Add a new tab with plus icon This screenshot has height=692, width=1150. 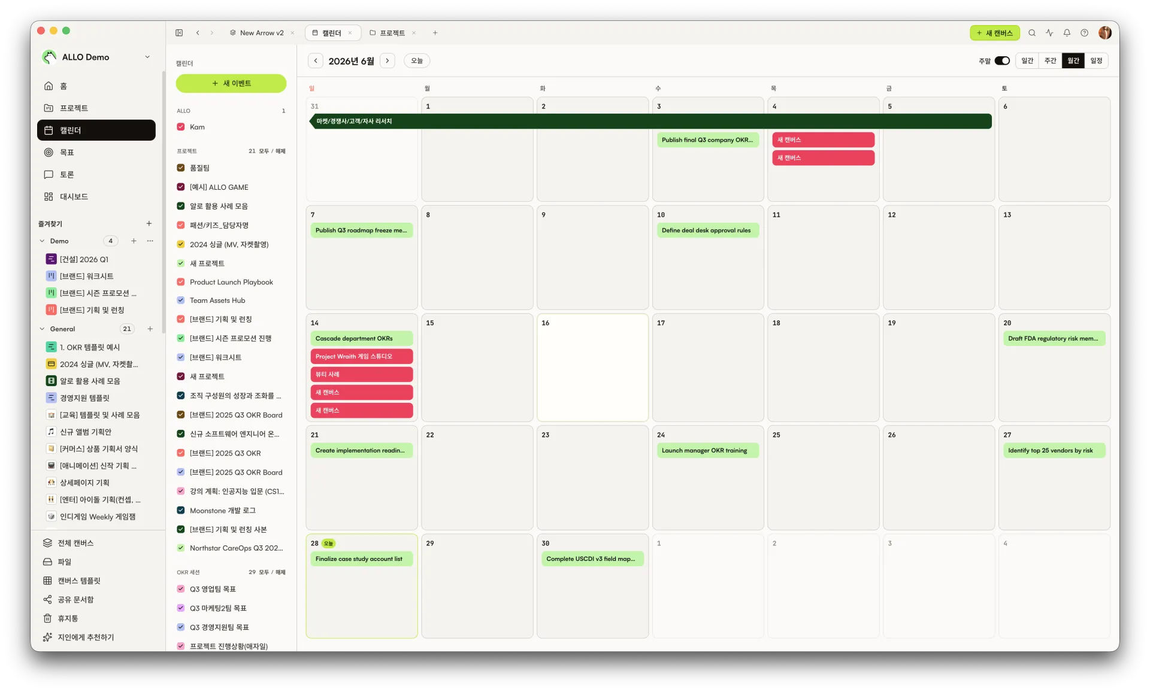click(435, 33)
